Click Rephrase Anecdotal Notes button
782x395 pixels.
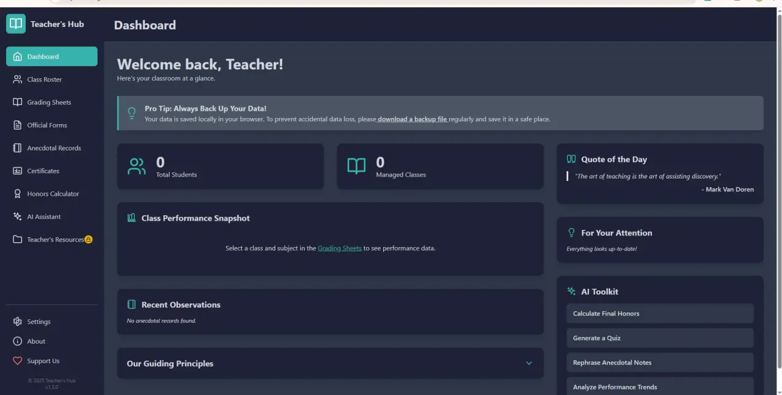(x=660, y=363)
